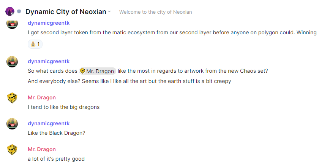
Task: Click Mr. Dragon's dice avatar beside big dragons reply
Action: pos(12,98)
